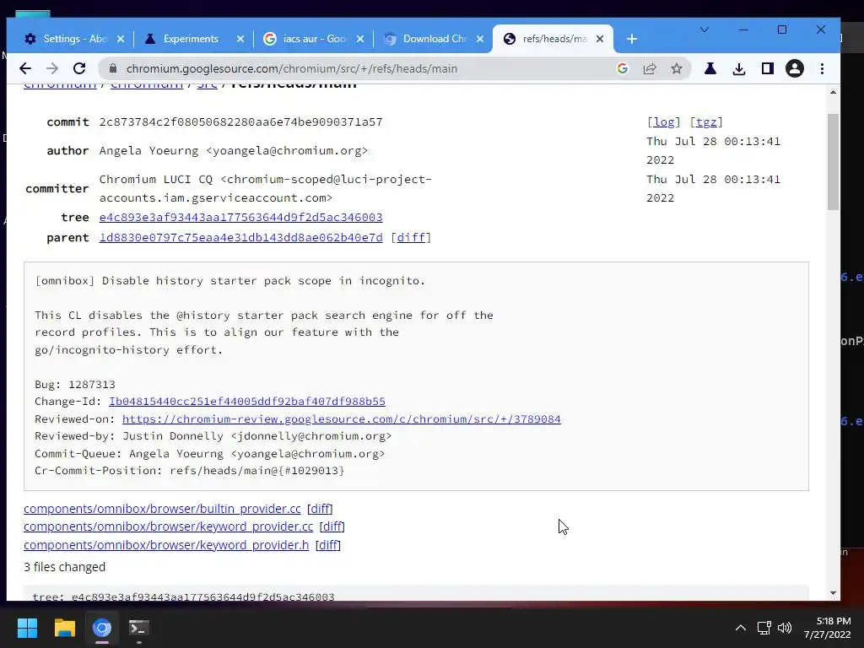
Task: Open keyword_provider.cc file link
Action: point(168,526)
